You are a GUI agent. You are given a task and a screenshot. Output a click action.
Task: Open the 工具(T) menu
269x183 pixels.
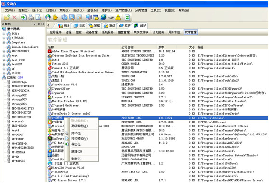tap(156, 10)
